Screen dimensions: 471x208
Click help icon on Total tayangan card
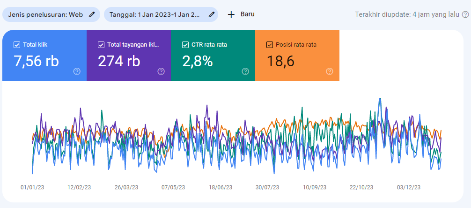point(161,71)
